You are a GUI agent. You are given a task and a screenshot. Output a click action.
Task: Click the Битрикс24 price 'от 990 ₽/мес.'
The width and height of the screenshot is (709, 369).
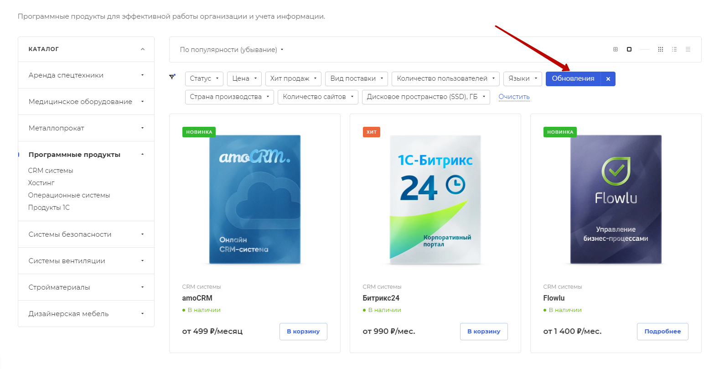point(389,332)
